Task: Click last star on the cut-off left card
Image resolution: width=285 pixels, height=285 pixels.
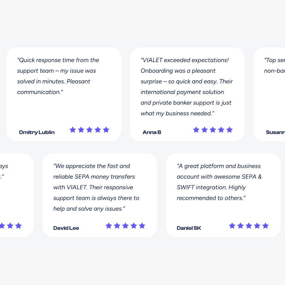Action: 18,226
